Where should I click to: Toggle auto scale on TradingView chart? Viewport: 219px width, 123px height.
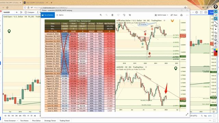pos(210,116)
